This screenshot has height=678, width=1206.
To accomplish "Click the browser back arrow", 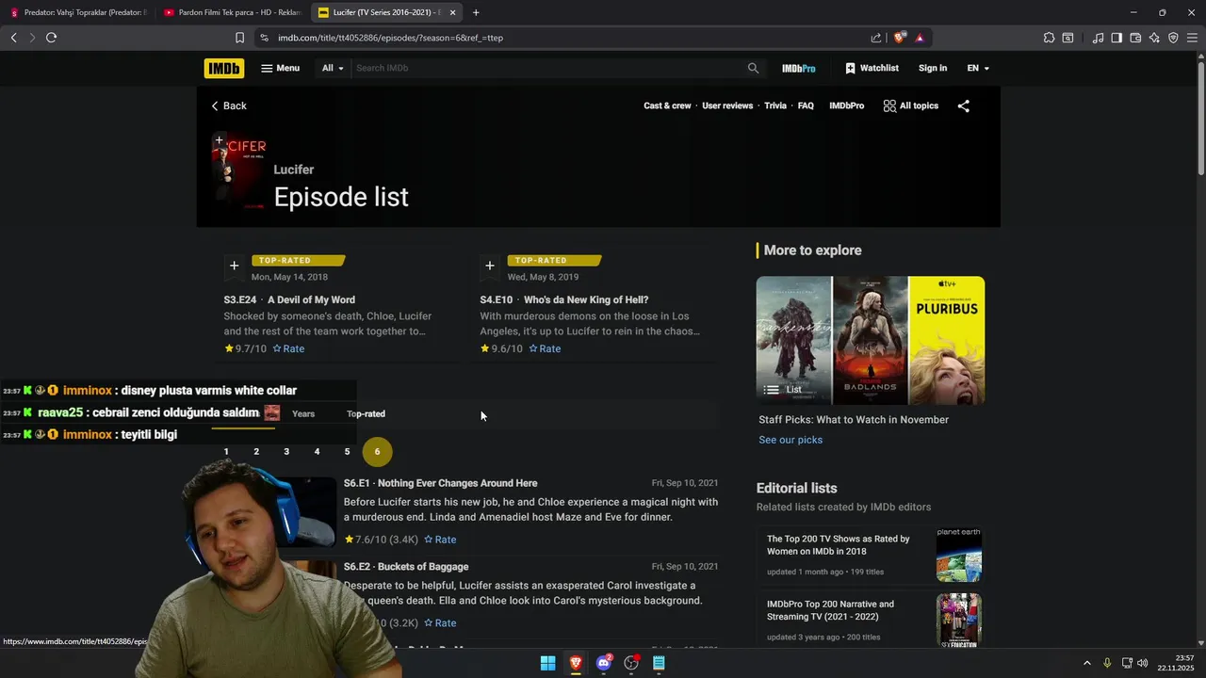I will point(13,38).
